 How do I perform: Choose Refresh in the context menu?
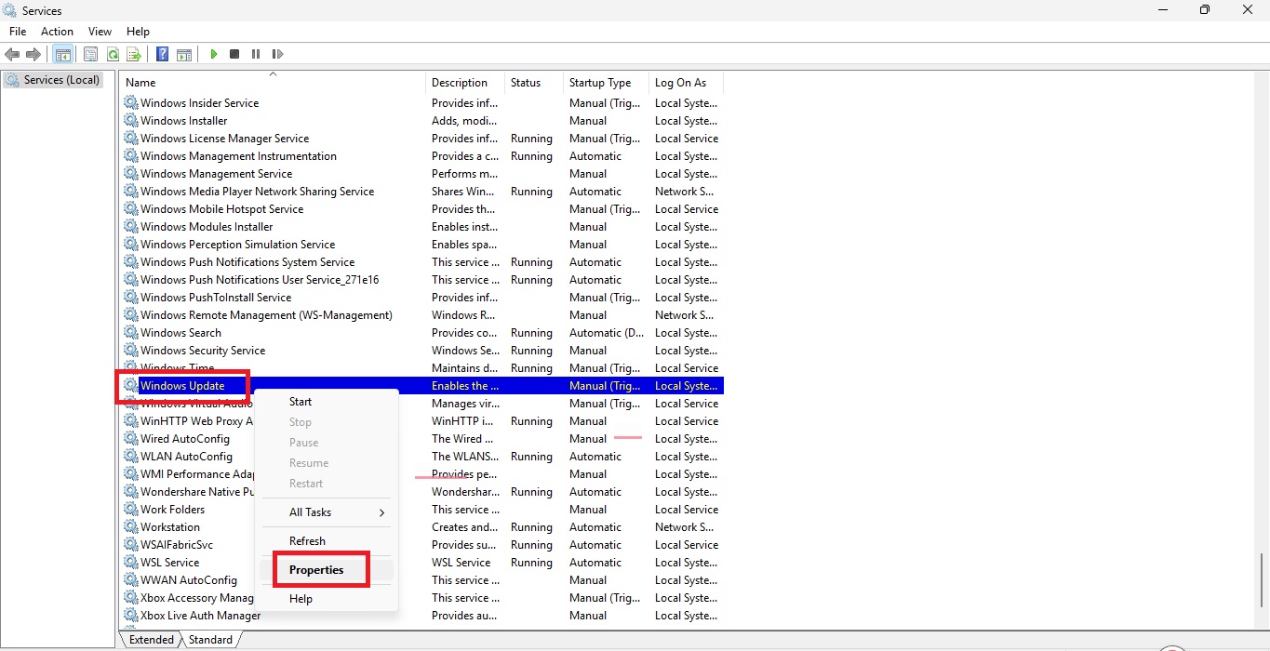click(327, 541)
